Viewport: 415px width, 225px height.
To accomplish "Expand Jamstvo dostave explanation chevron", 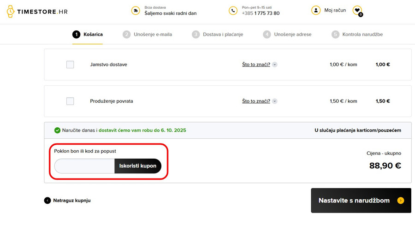I will [x=275, y=65].
